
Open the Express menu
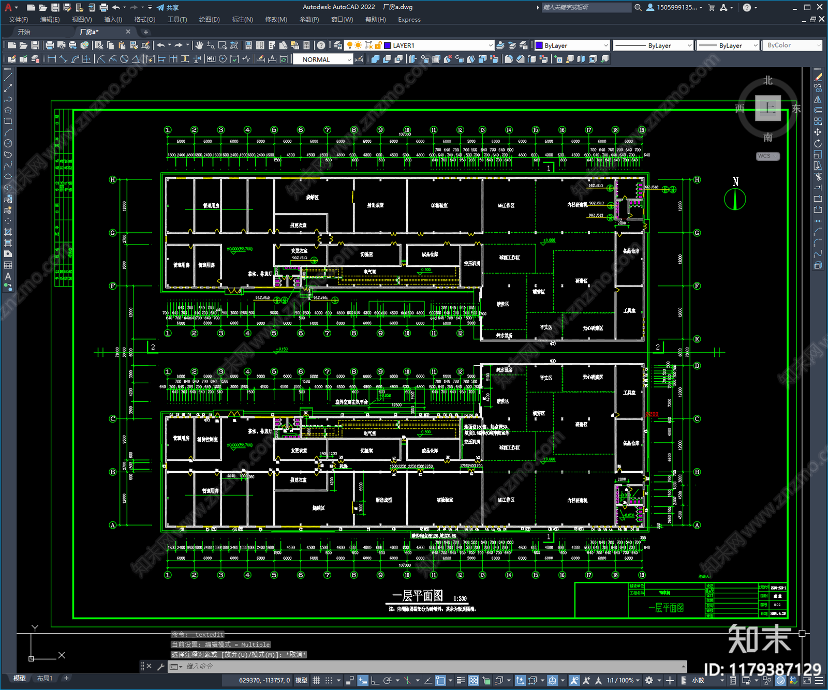tap(409, 19)
